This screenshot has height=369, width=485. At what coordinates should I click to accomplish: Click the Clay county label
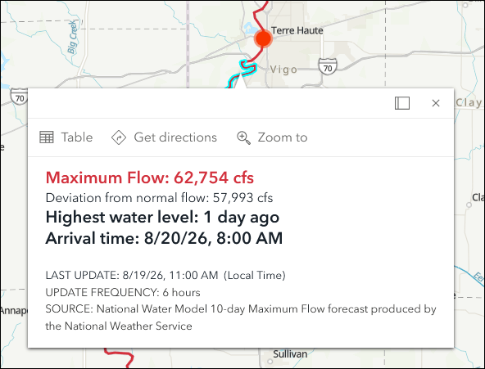coord(469,102)
